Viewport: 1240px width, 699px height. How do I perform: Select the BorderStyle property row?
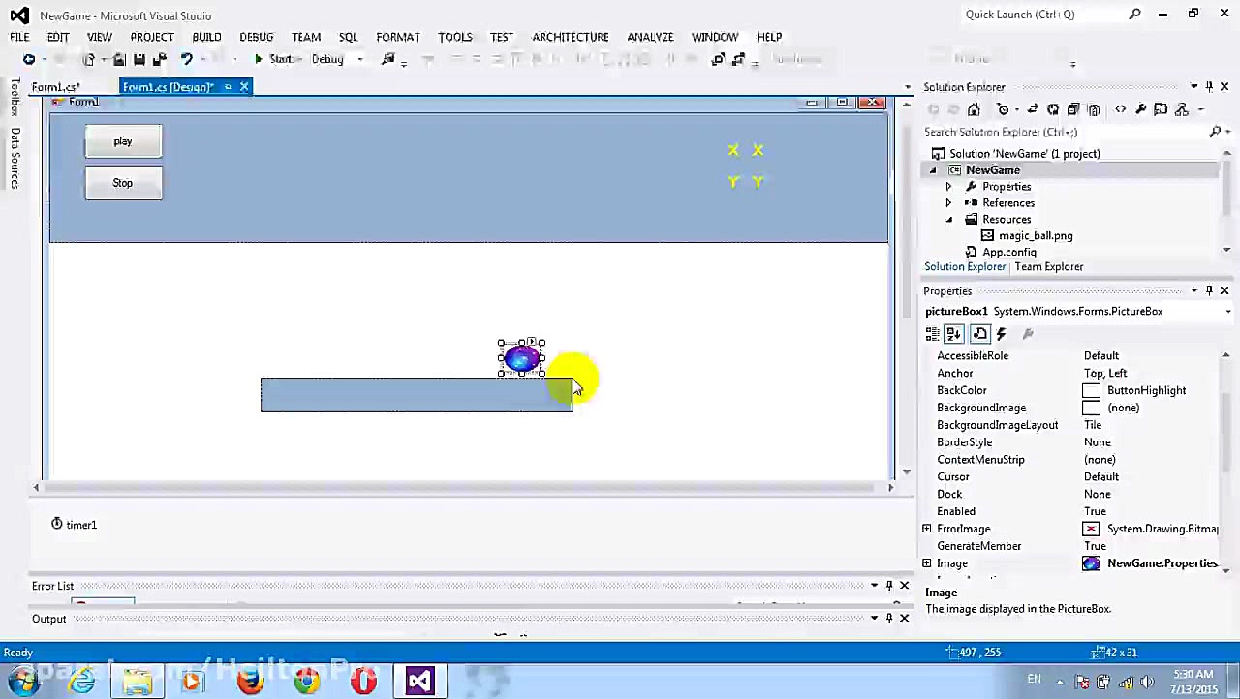1070,442
